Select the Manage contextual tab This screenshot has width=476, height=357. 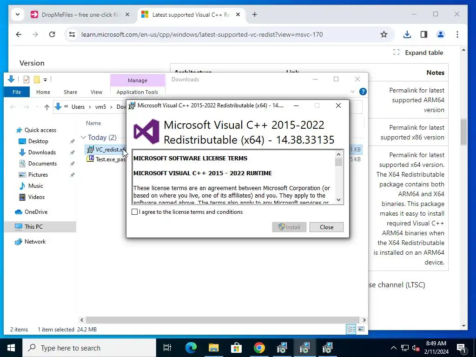coord(138,80)
